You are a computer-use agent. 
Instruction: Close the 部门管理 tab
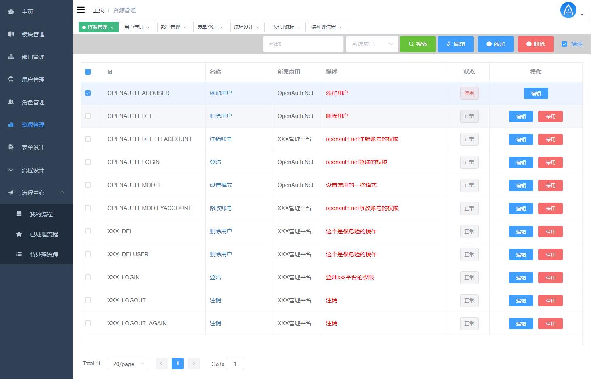pyautogui.click(x=185, y=27)
